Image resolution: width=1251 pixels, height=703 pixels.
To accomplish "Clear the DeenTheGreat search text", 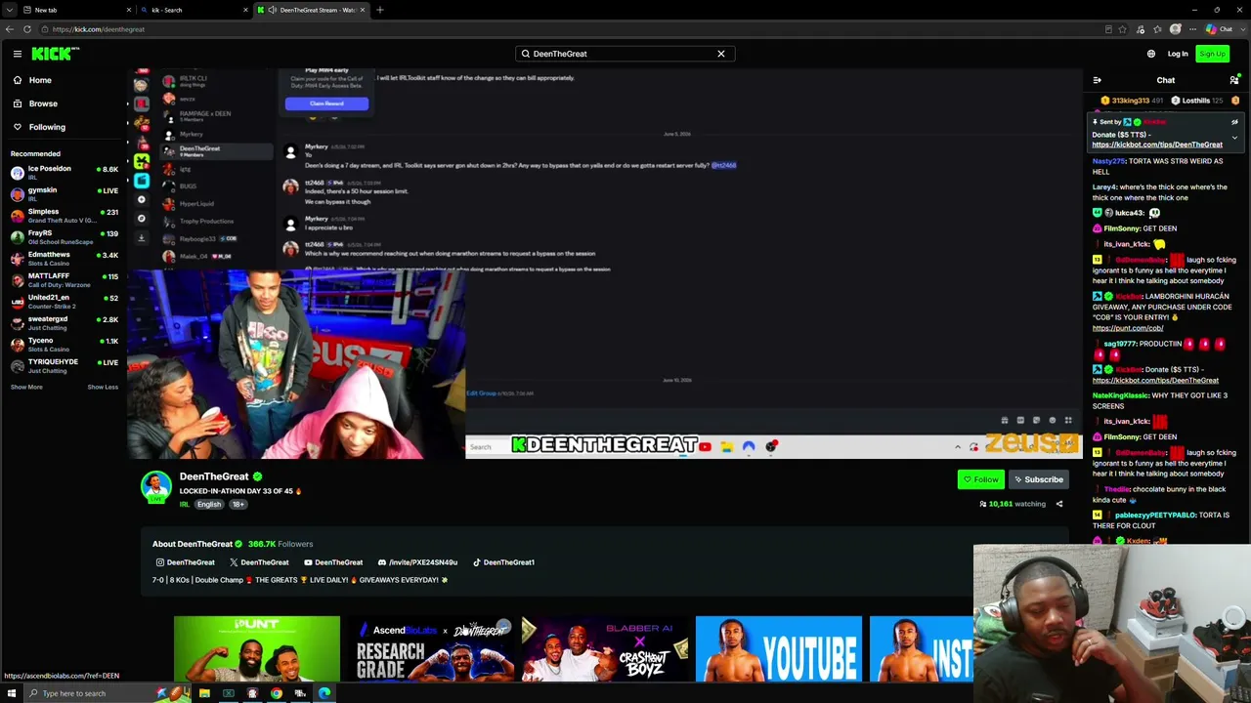I will pyautogui.click(x=721, y=54).
